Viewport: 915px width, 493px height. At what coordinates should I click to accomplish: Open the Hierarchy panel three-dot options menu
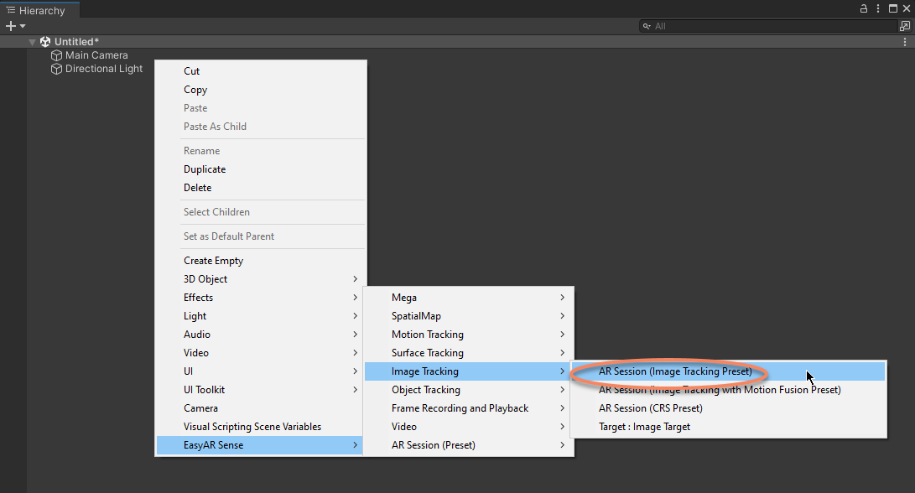pos(878,8)
